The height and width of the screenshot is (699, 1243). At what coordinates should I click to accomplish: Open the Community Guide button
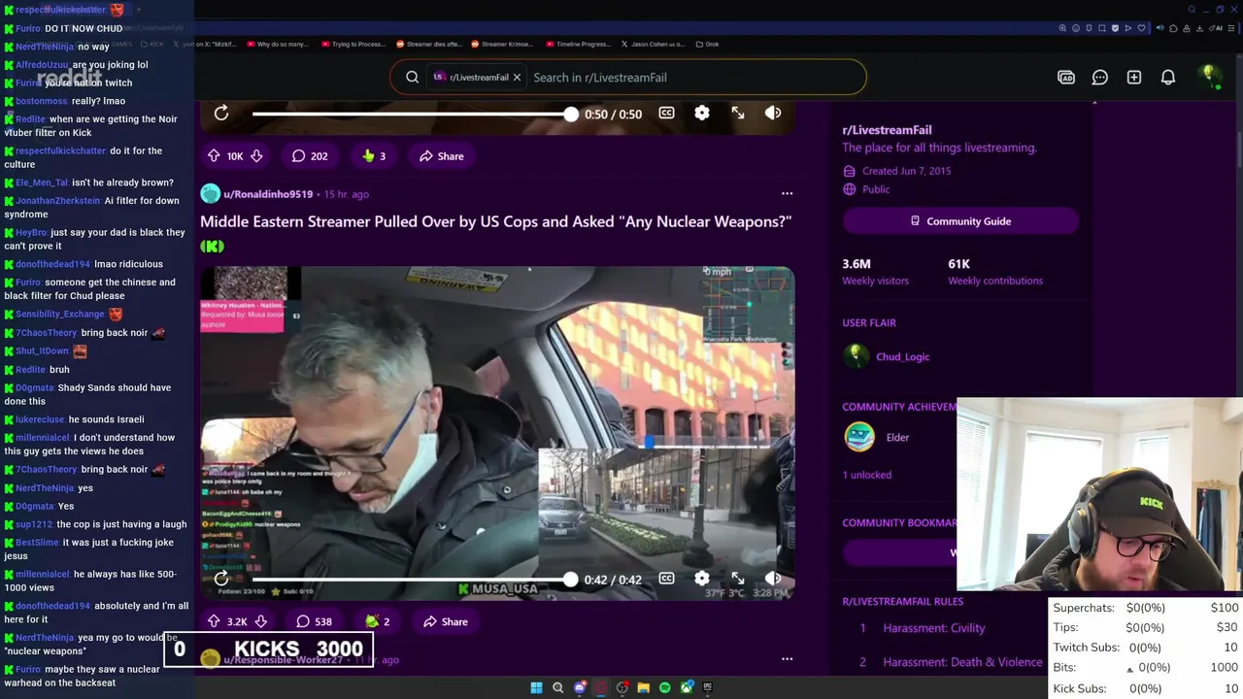click(960, 221)
